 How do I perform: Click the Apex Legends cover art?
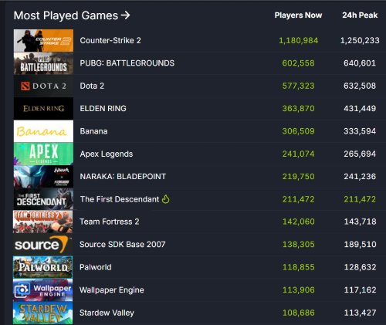[x=43, y=154]
